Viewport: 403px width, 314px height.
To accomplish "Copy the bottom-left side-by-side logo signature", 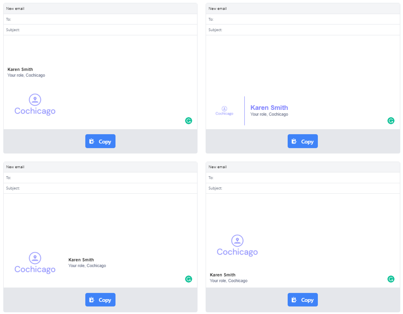I will (x=100, y=300).
